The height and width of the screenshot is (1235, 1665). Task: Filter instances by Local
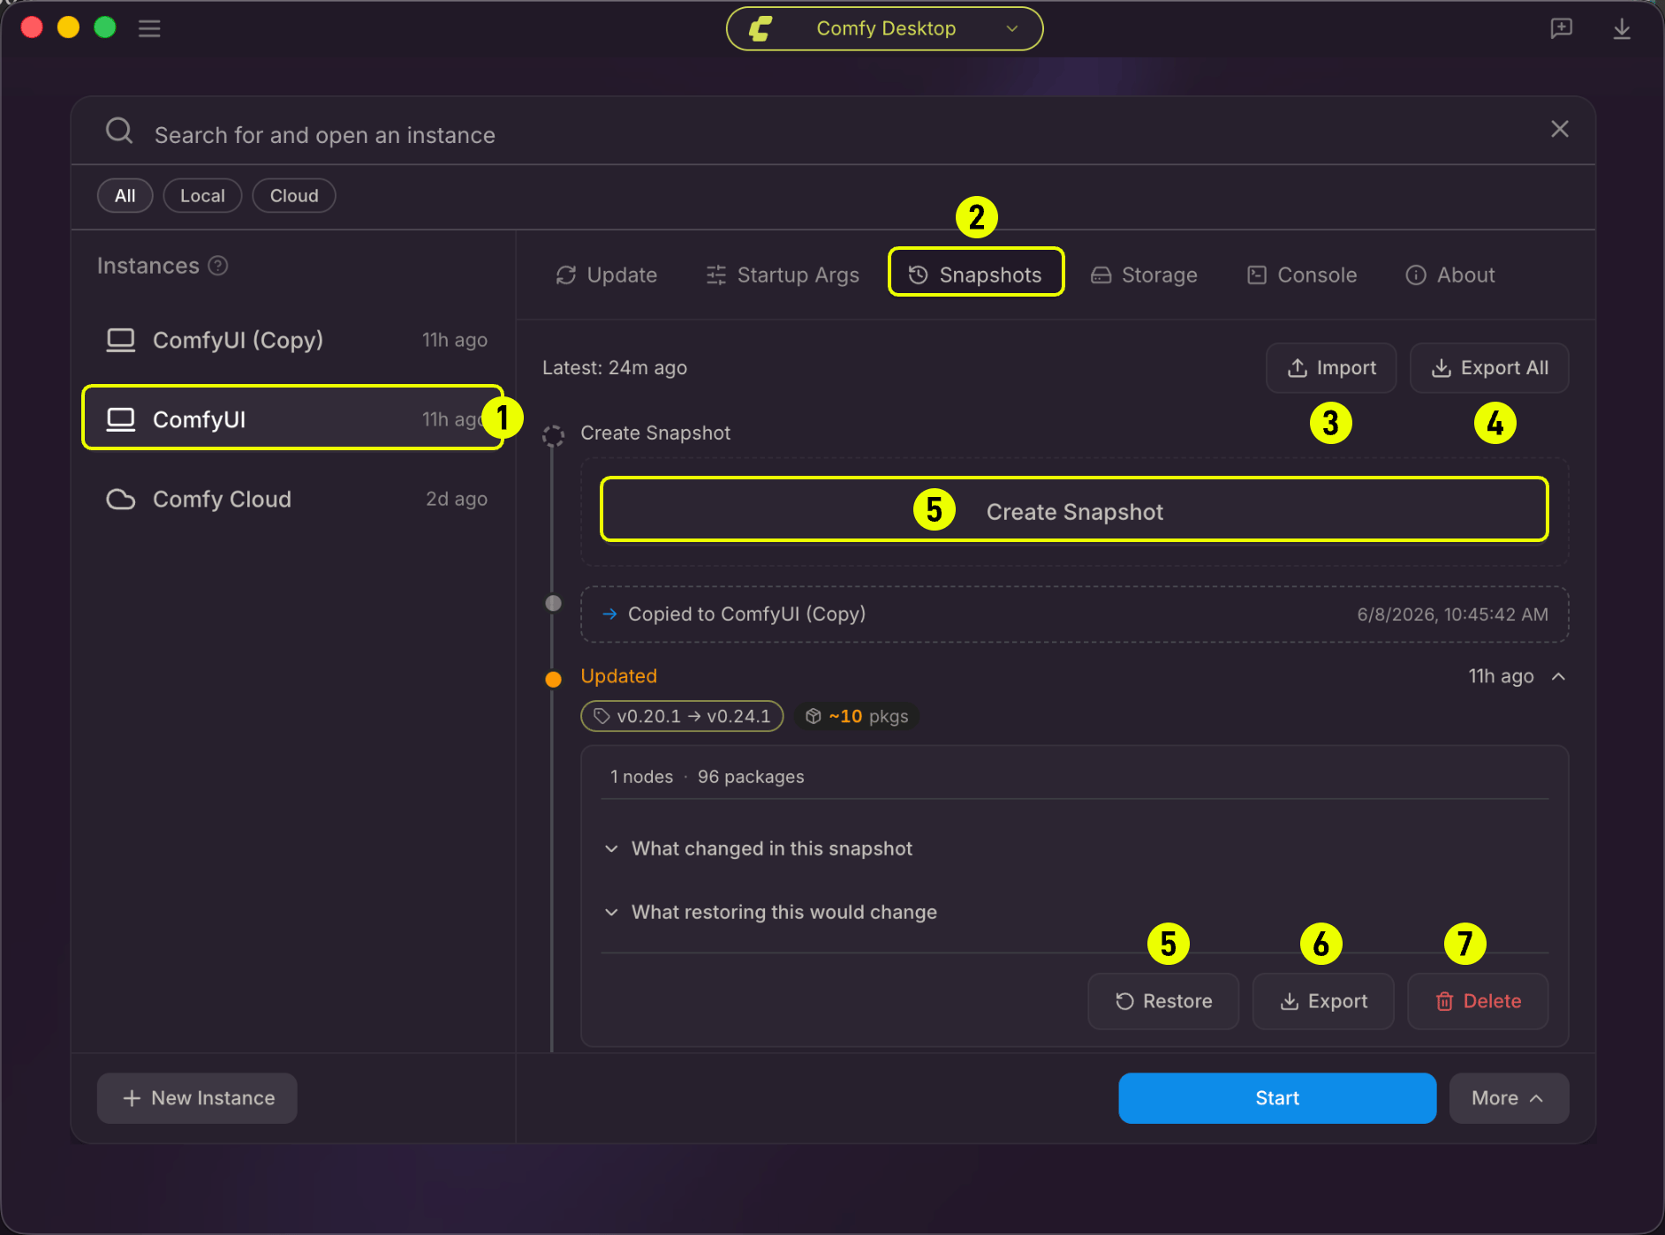coord(202,196)
